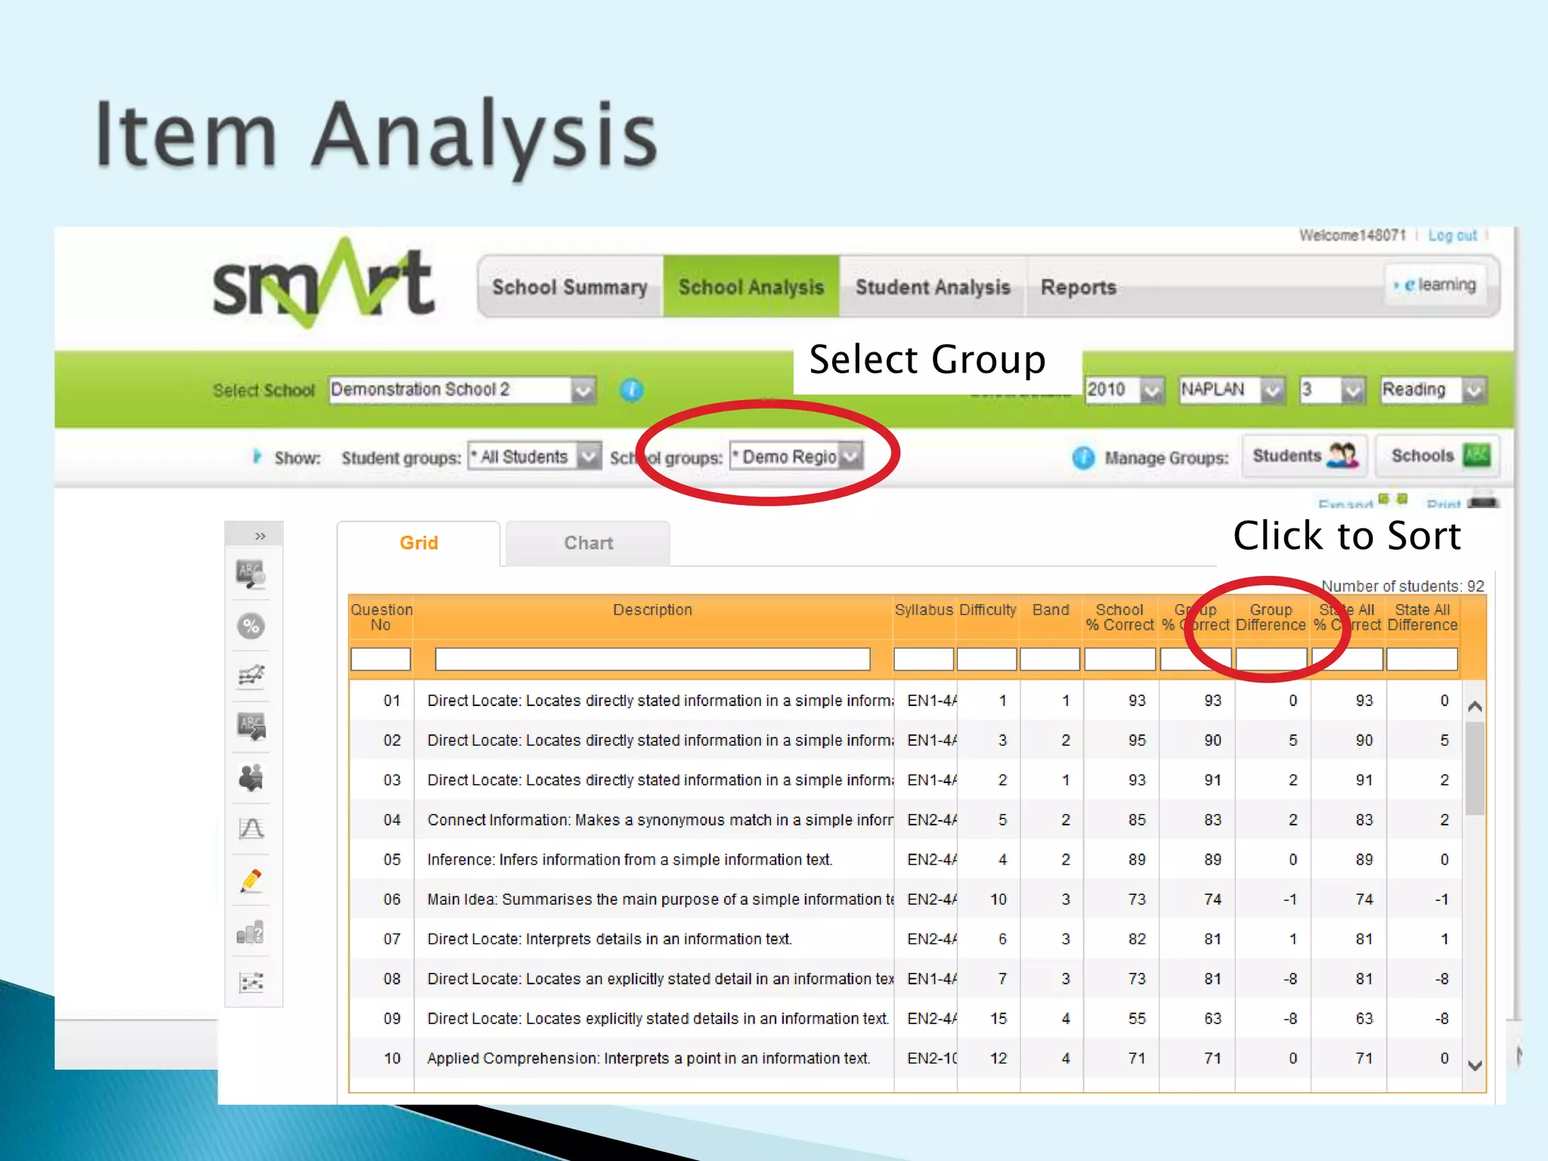Sort by State All Difference header
The width and height of the screenshot is (1548, 1161).
[1422, 617]
